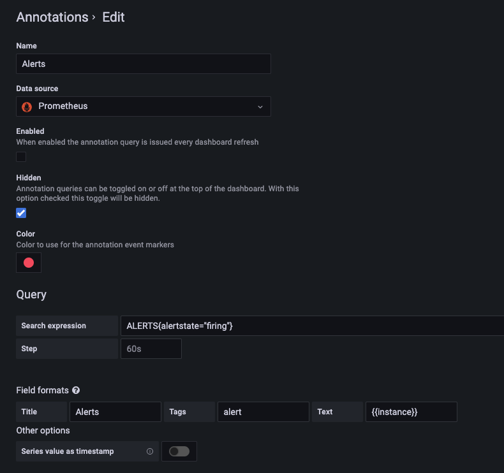Click the Other options label

coord(43,430)
